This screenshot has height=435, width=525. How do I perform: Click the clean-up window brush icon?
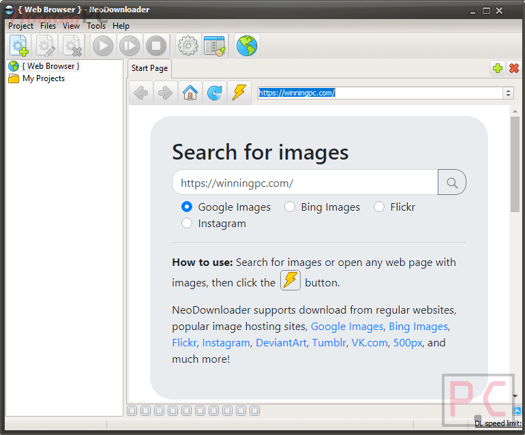point(214,46)
